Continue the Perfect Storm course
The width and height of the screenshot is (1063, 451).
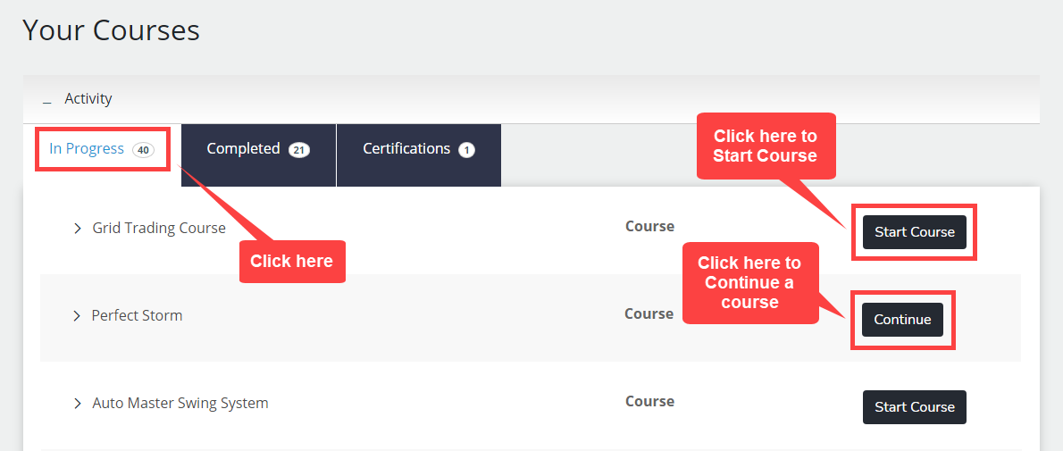pos(902,320)
